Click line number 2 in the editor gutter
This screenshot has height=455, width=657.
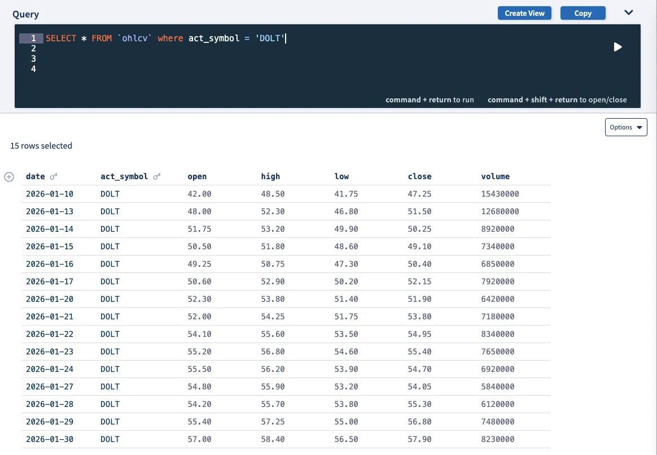(33, 48)
